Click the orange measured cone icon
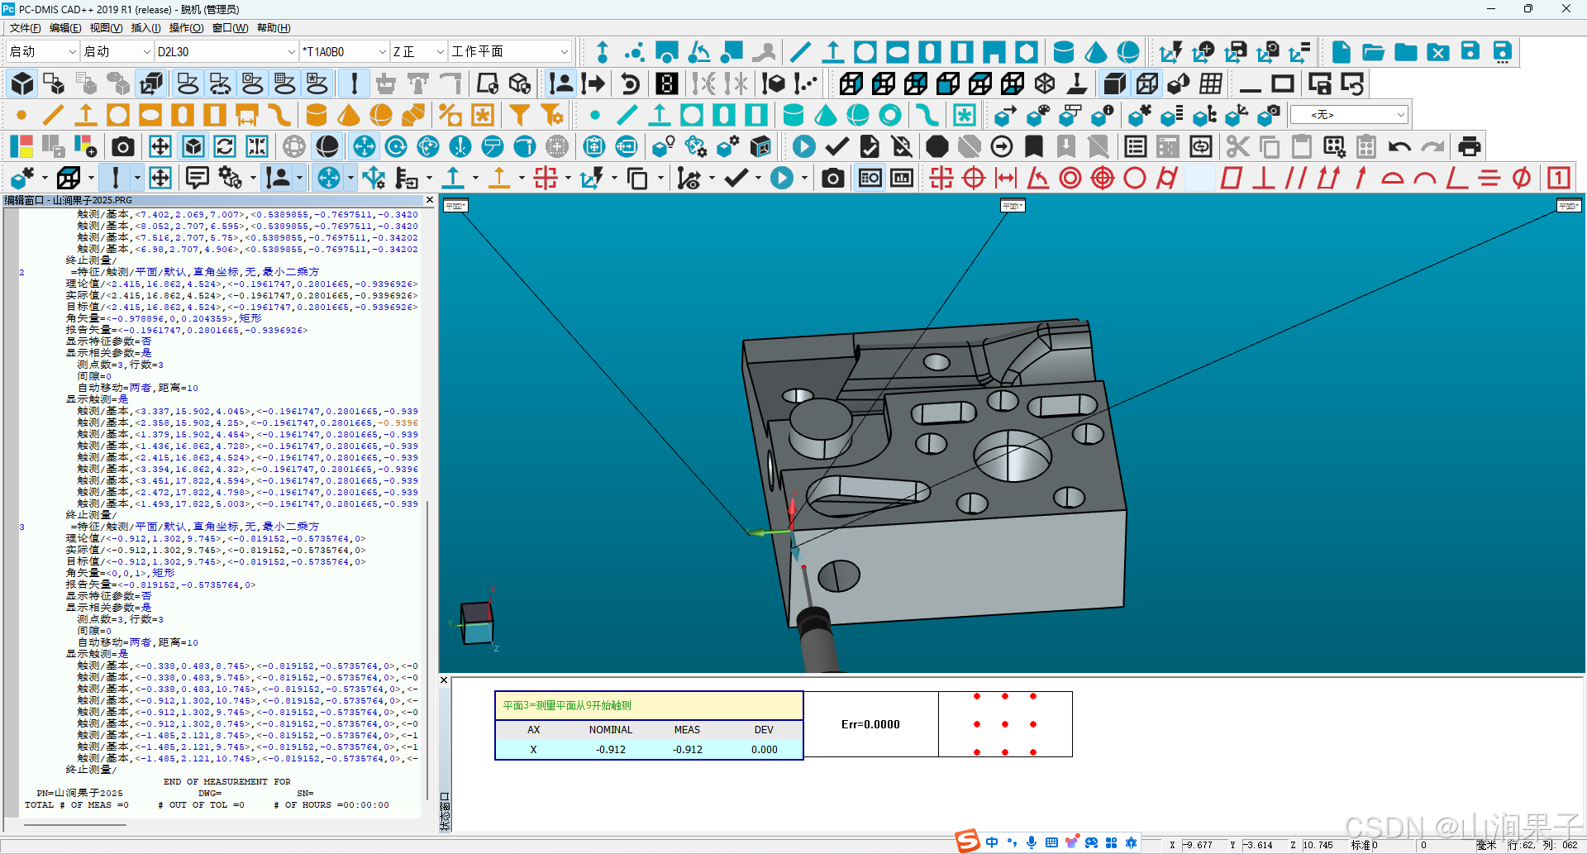This screenshot has height=854, width=1587. click(x=349, y=115)
